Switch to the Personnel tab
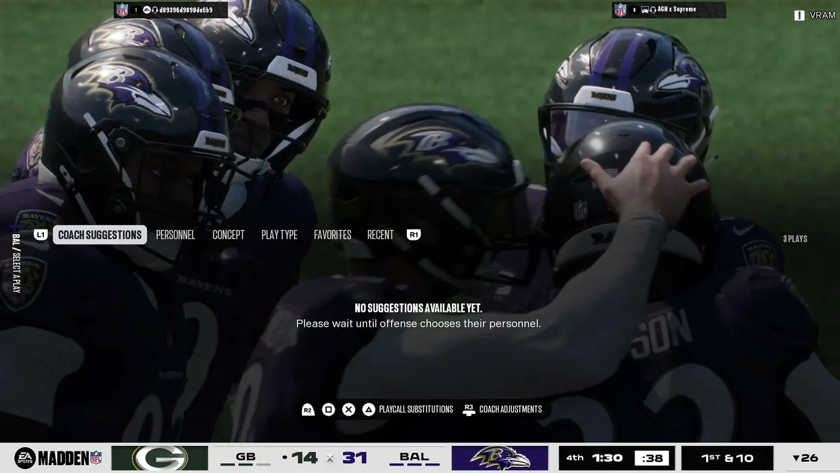840x473 pixels. (175, 235)
